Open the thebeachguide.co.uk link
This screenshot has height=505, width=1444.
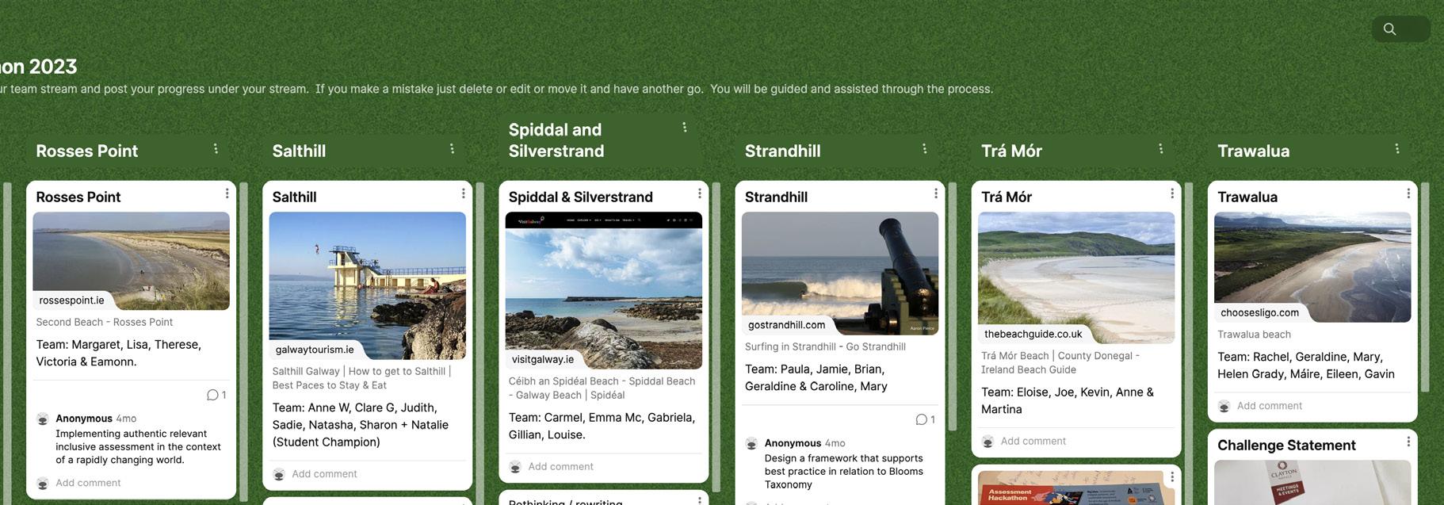[1033, 334]
